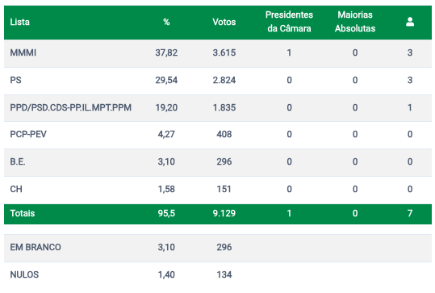Click total votes value 9.129
This screenshot has width=435, height=293.
pyautogui.click(x=224, y=213)
